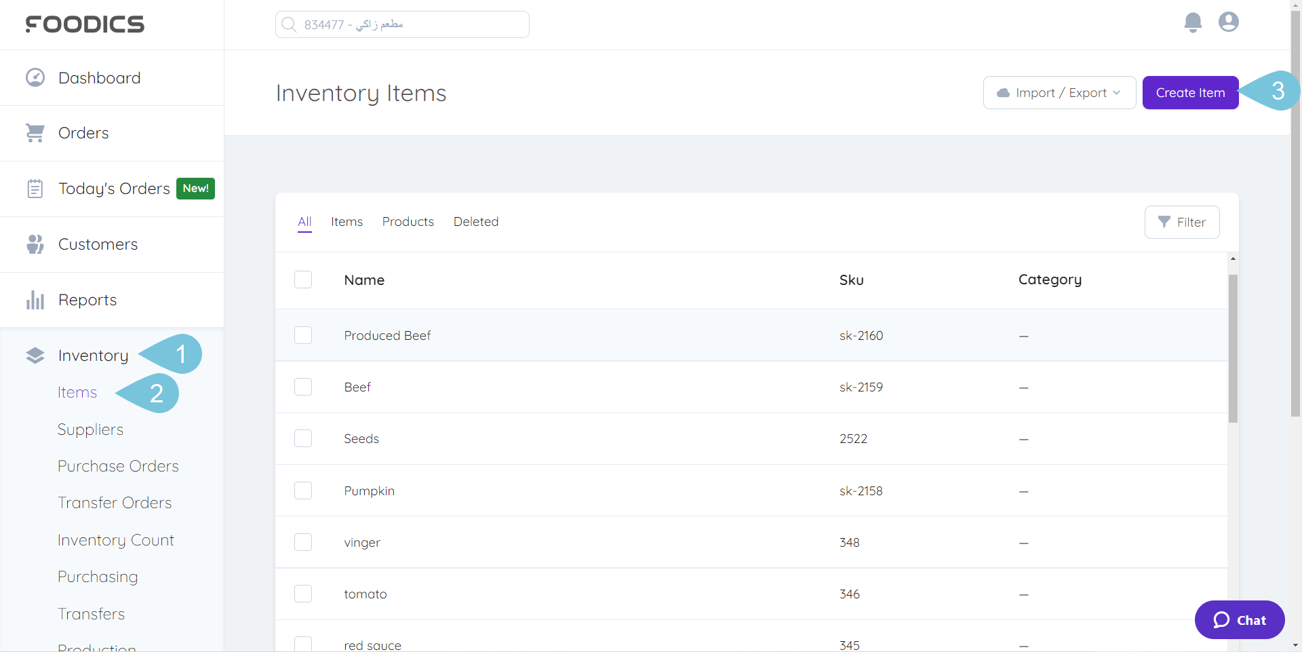Screen dimensions: 1302x652
Task: Tick the checkbox for Produced Beef
Action: [303, 335]
